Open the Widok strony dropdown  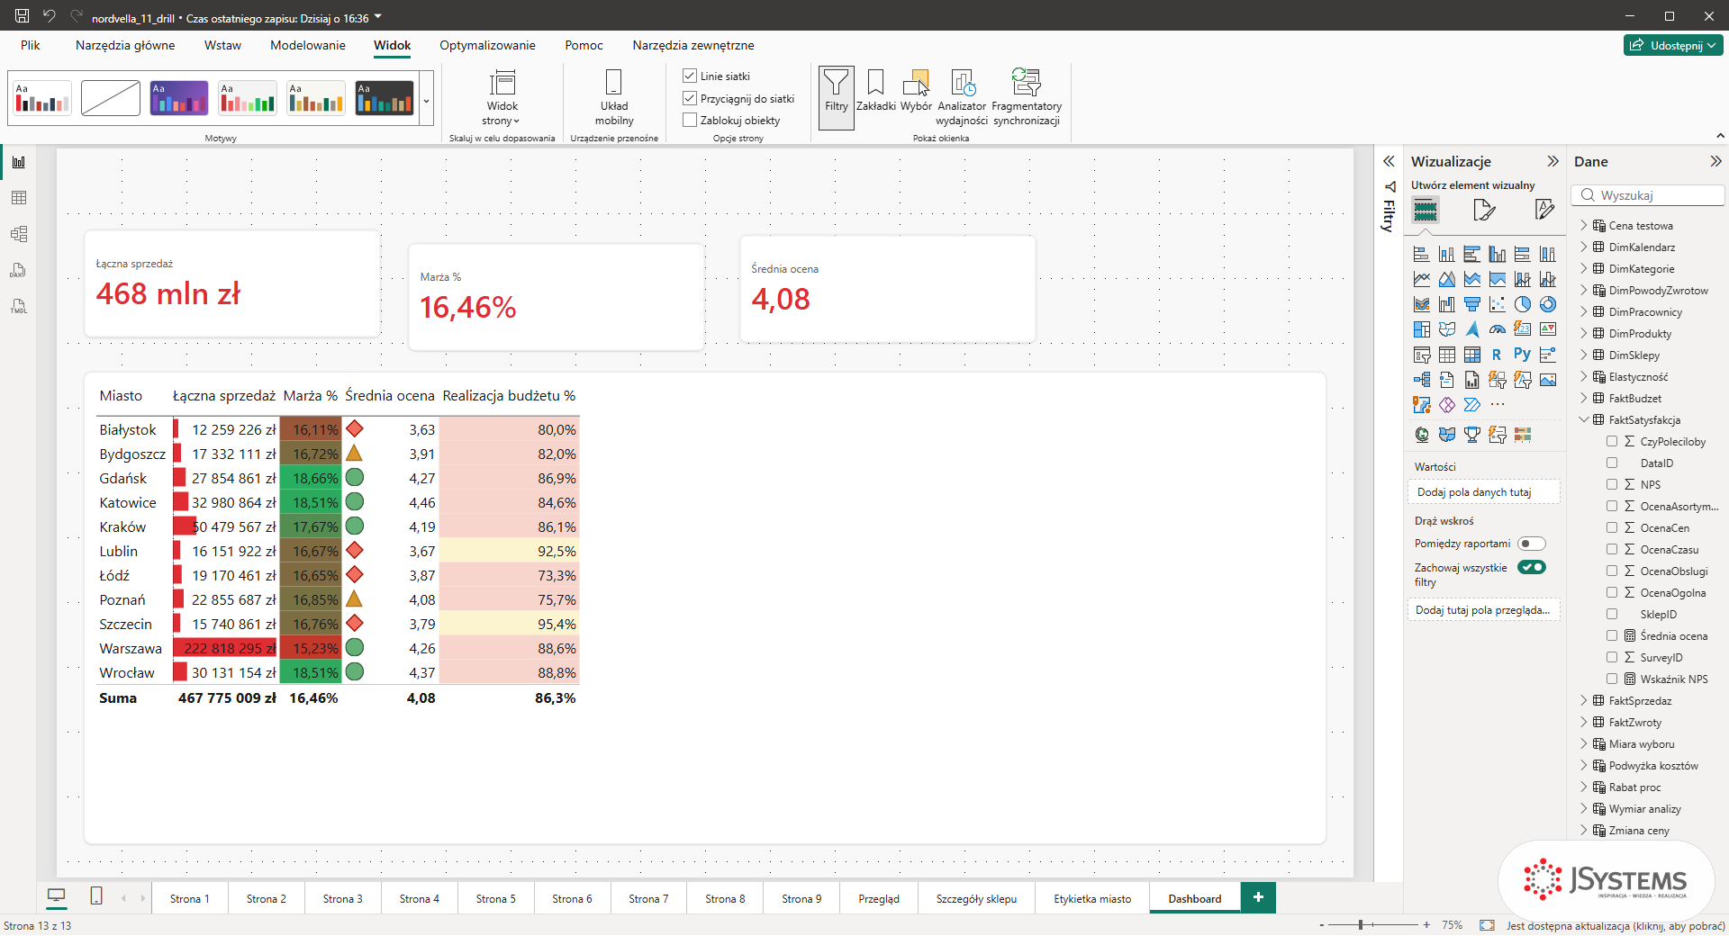(x=502, y=98)
